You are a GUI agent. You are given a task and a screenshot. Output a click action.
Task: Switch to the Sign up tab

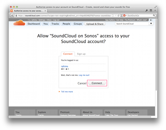pos(81,54)
